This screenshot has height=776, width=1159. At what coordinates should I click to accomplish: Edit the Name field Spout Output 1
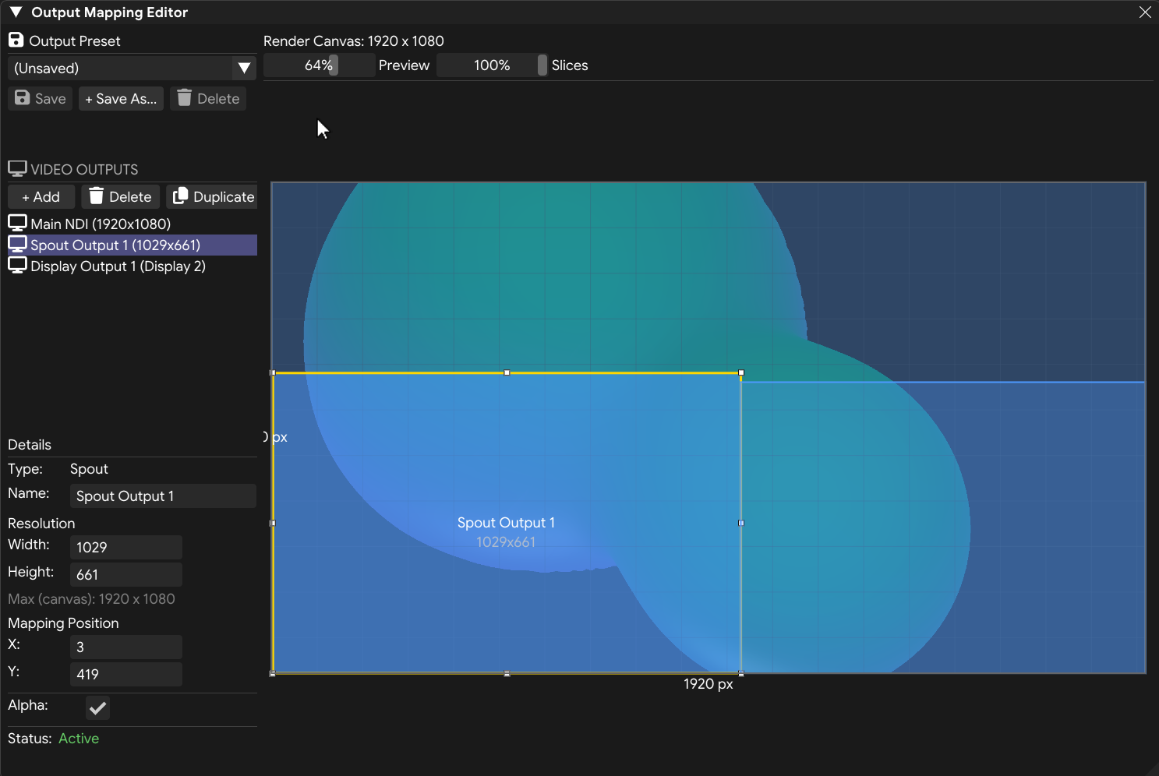point(163,496)
